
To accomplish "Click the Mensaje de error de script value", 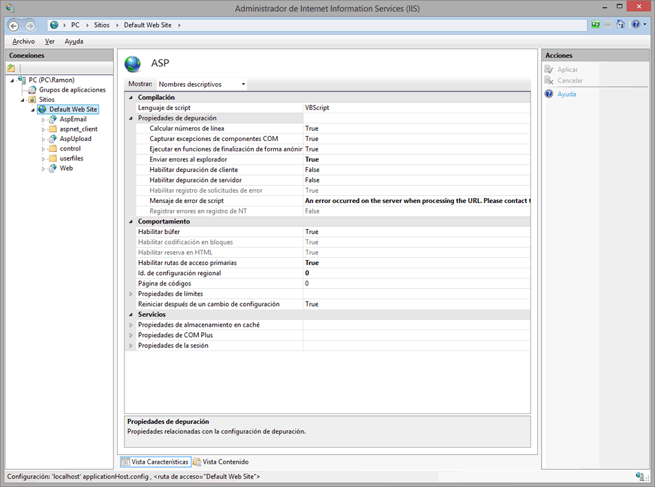I will (x=417, y=201).
